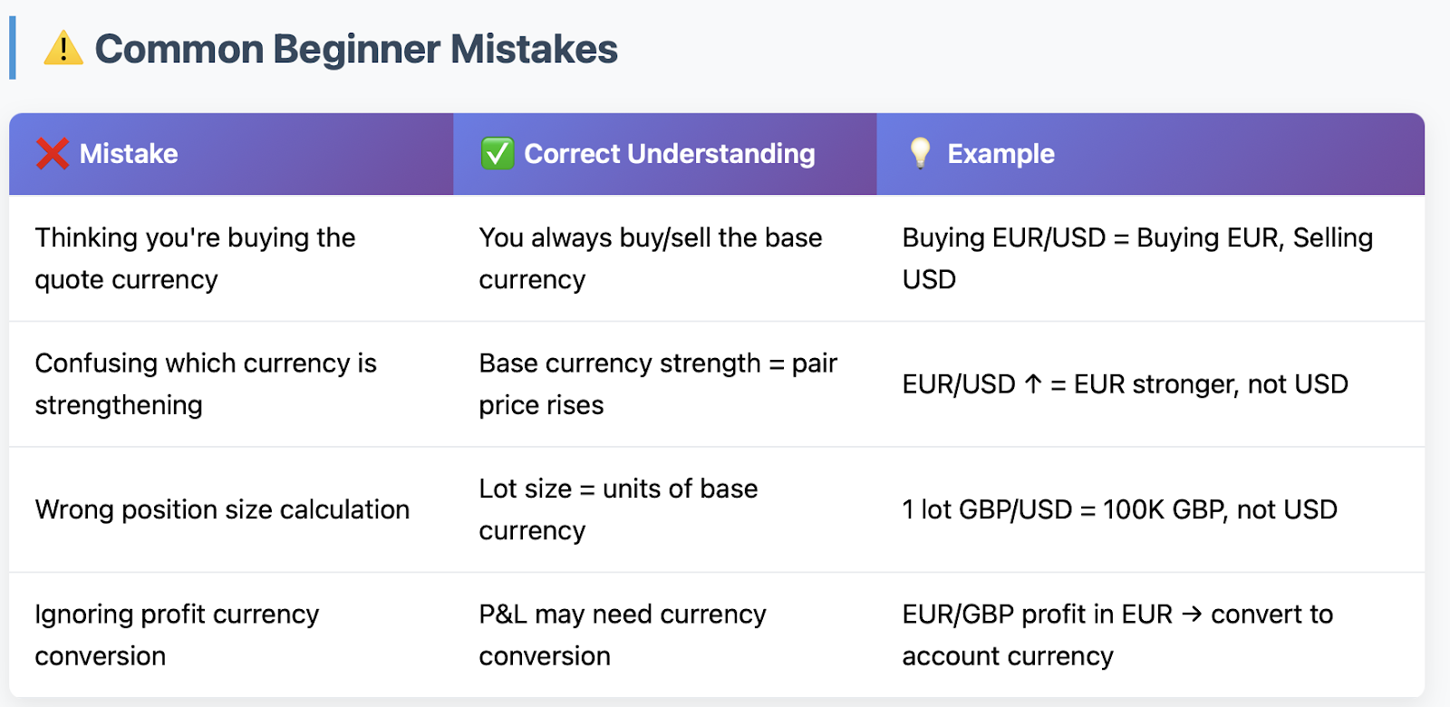1450x707 pixels.
Task: Click the warning triangle icon in heading
Action: click(x=63, y=48)
